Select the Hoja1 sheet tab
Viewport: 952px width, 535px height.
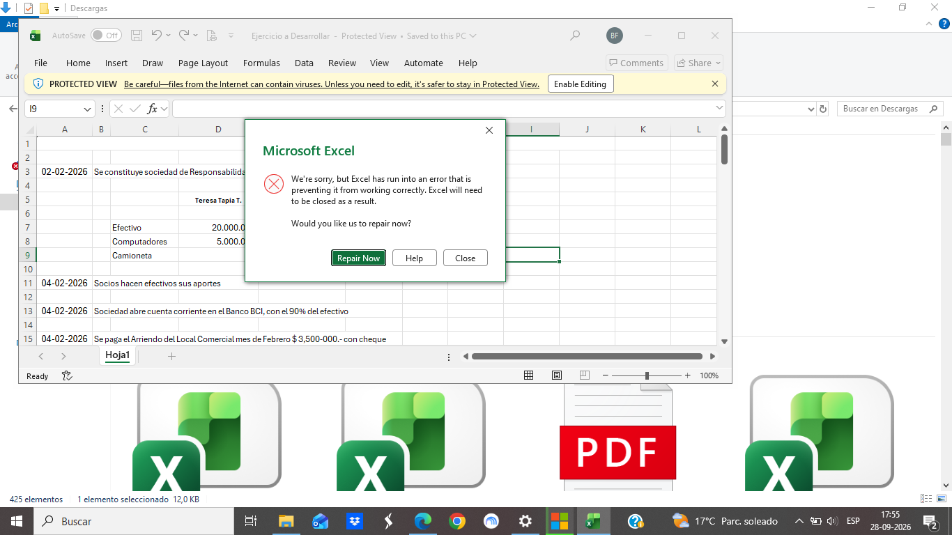click(118, 355)
